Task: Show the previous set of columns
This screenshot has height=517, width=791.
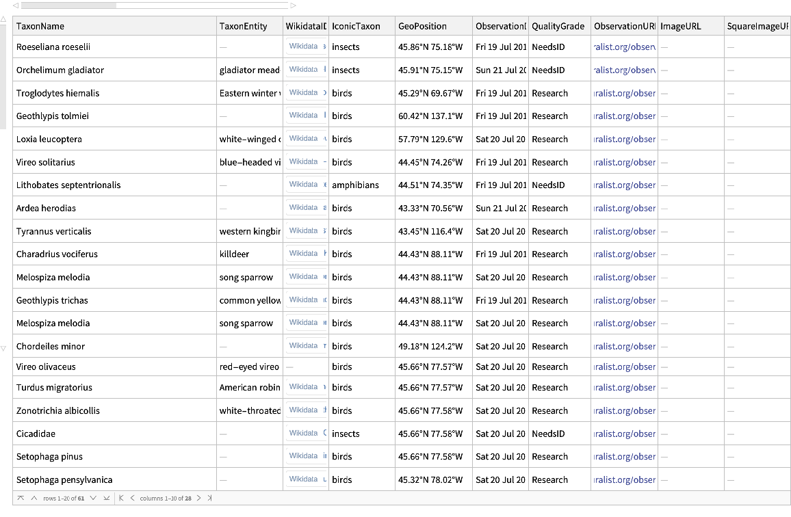Action: pos(132,498)
